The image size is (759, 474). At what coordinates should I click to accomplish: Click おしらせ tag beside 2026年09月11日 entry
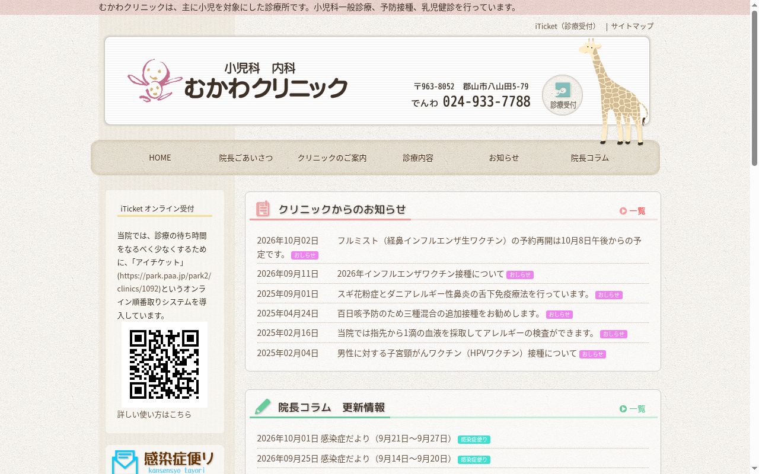(x=520, y=275)
